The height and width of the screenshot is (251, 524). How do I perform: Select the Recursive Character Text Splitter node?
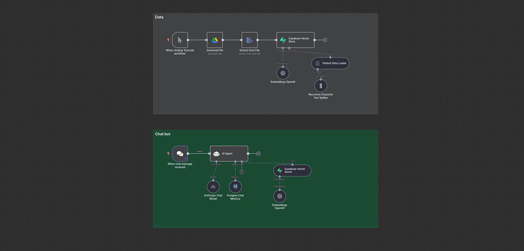[321, 85]
